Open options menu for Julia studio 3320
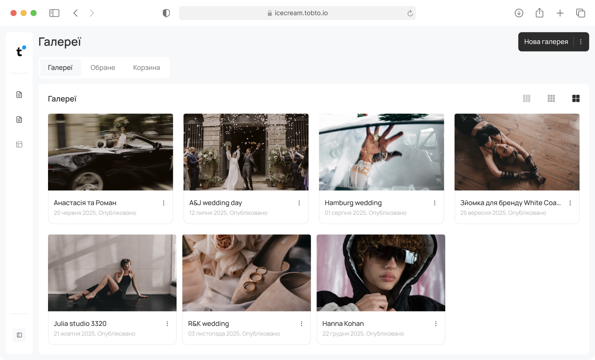The image size is (595, 360). 167,324
